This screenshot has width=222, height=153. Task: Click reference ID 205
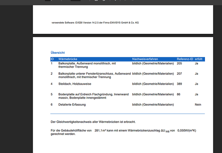point(179,63)
